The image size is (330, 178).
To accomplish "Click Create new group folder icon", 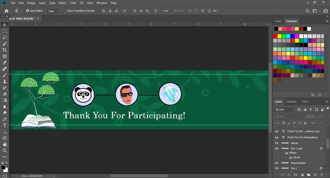I will (x=308, y=175).
